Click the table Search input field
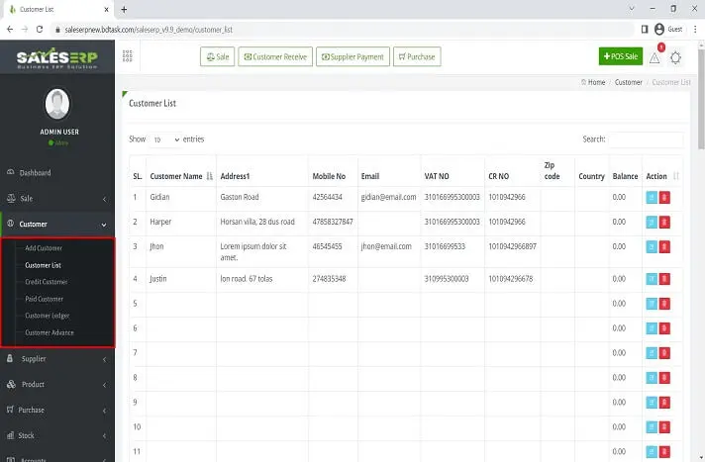The image size is (705, 462). [646, 140]
